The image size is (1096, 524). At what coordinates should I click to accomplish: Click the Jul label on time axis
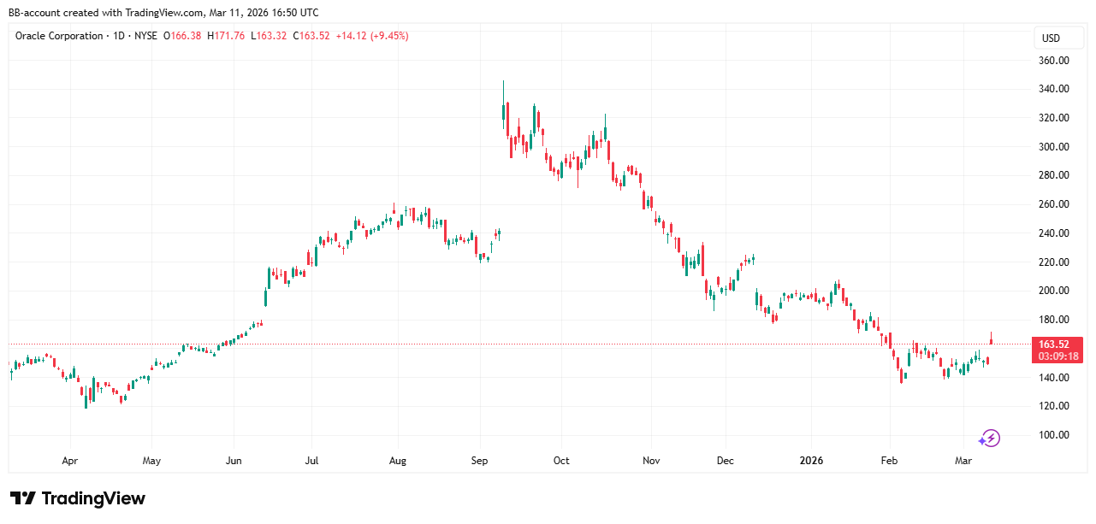click(x=311, y=461)
